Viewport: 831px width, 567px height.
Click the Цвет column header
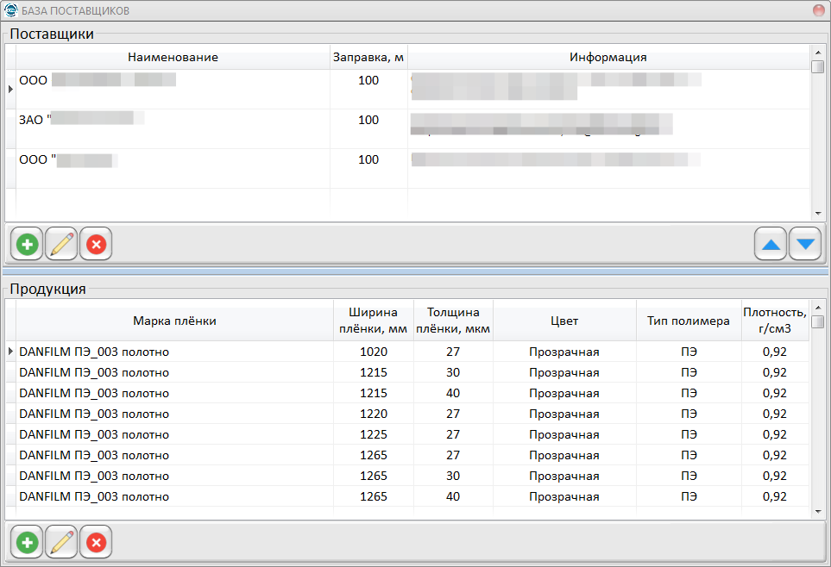[x=564, y=321]
